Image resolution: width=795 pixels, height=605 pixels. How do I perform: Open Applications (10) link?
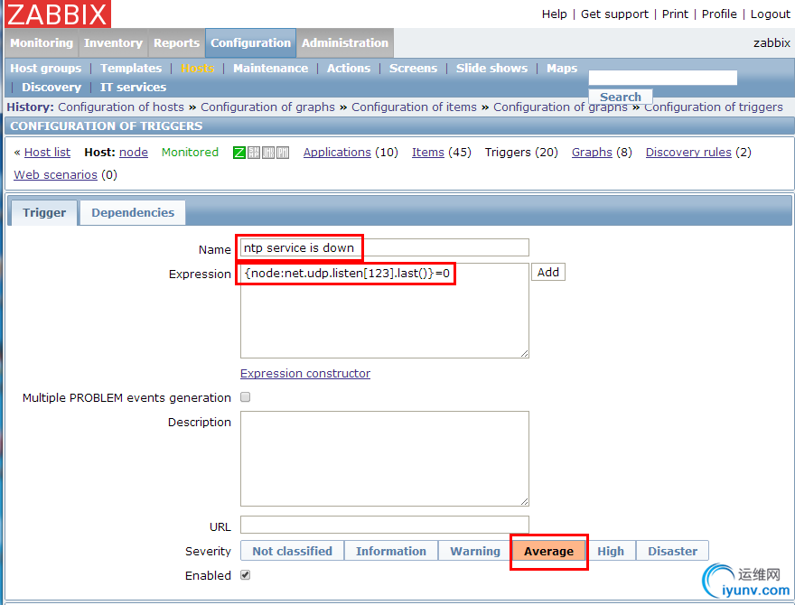pyautogui.click(x=337, y=153)
